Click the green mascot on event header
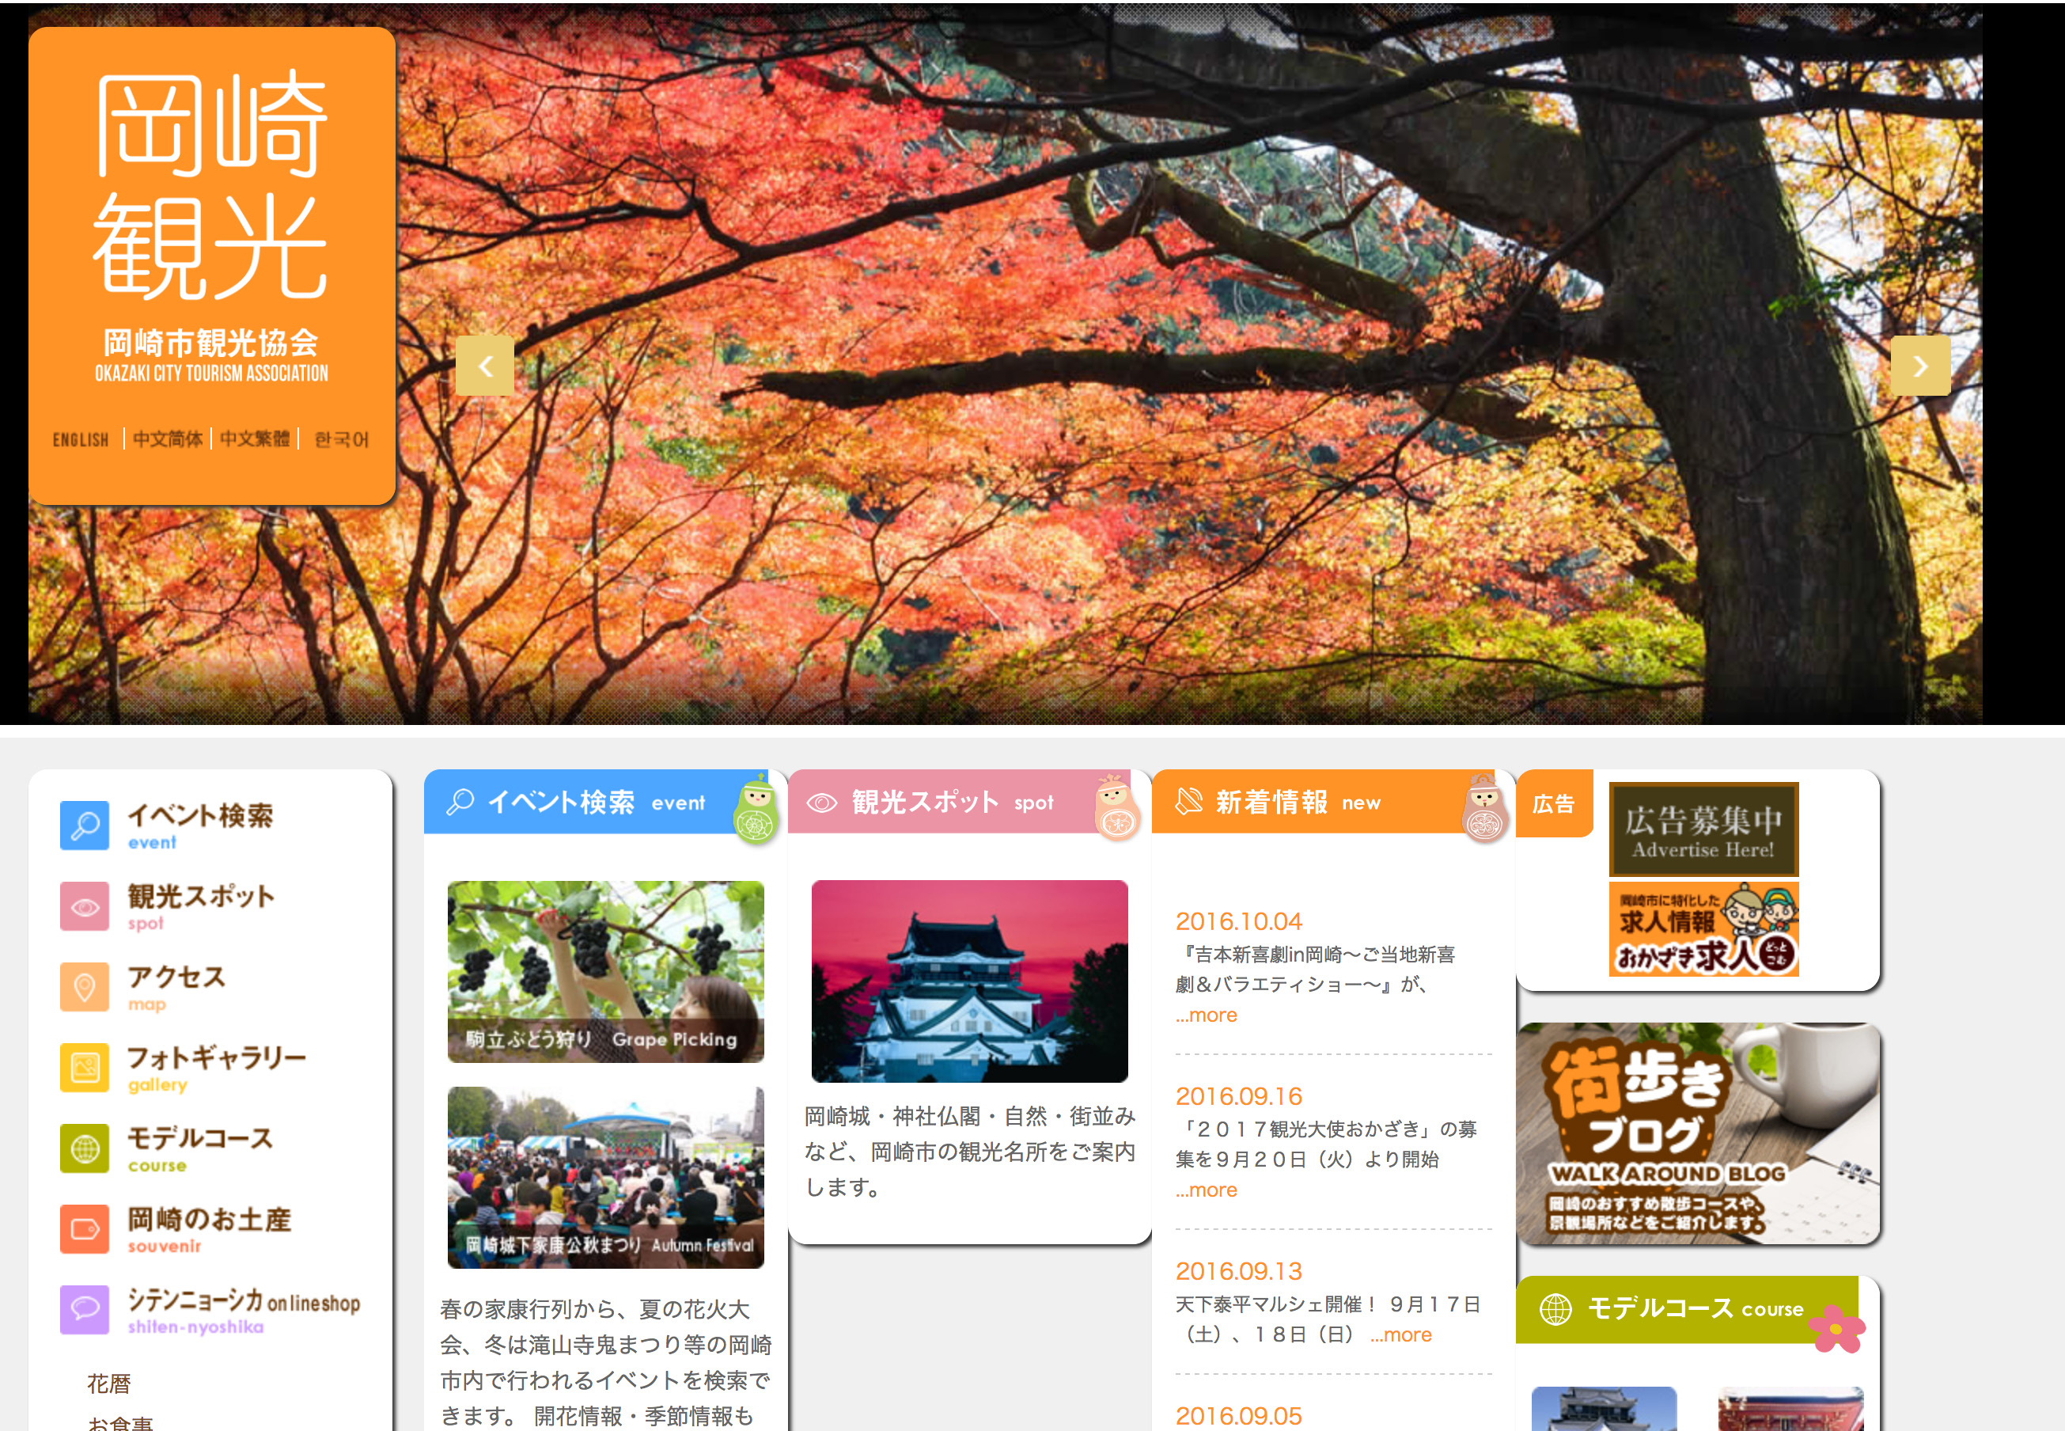The height and width of the screenshot is (1431, 2065). (x=756, y=810)
